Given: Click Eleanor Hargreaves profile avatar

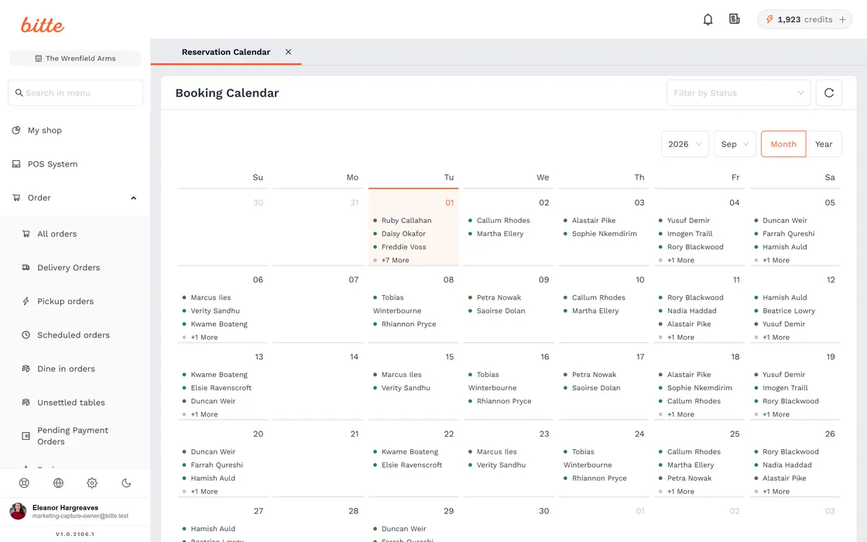Looking at the screenshot, I should (x=19, y=511).
